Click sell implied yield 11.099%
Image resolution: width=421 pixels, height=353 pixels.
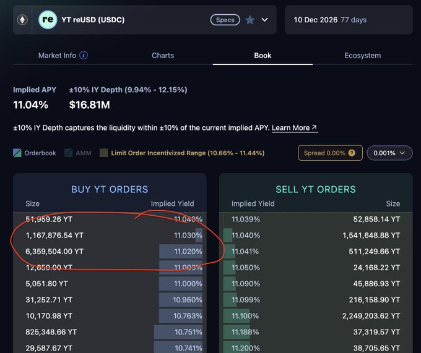[246, 300]
